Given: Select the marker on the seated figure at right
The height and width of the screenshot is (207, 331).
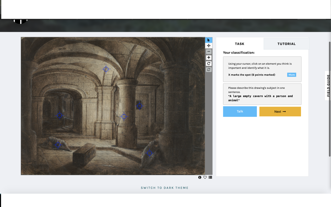Looking at the screenshot, I should (149, 153).
